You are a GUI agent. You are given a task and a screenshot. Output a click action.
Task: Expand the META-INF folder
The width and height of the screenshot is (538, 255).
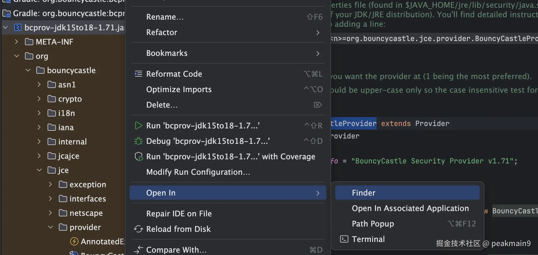(17, 42)
